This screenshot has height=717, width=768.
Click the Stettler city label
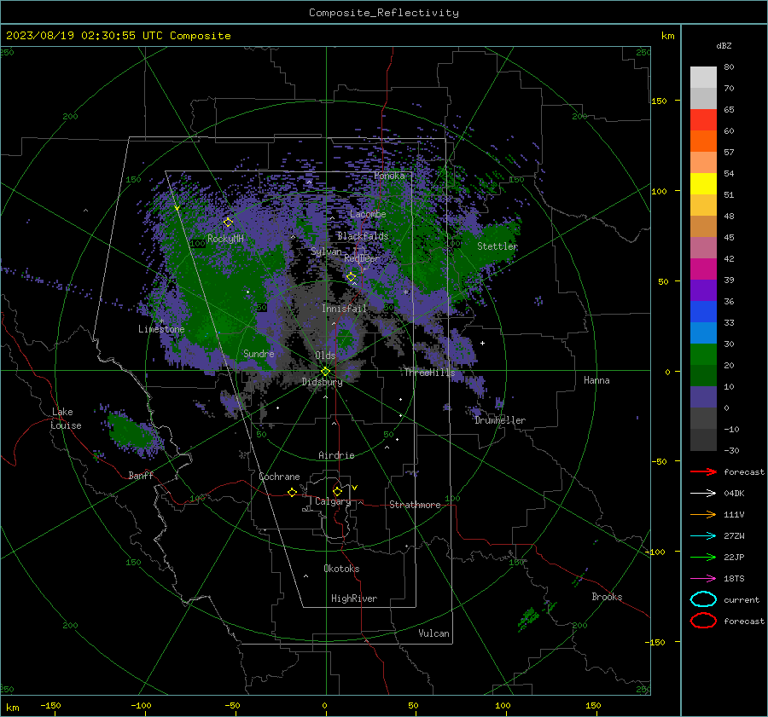tap(497, 246)
